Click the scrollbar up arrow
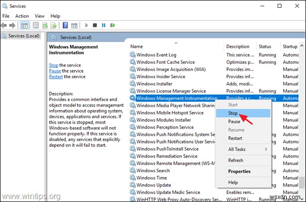 click(x=302, y=46)
